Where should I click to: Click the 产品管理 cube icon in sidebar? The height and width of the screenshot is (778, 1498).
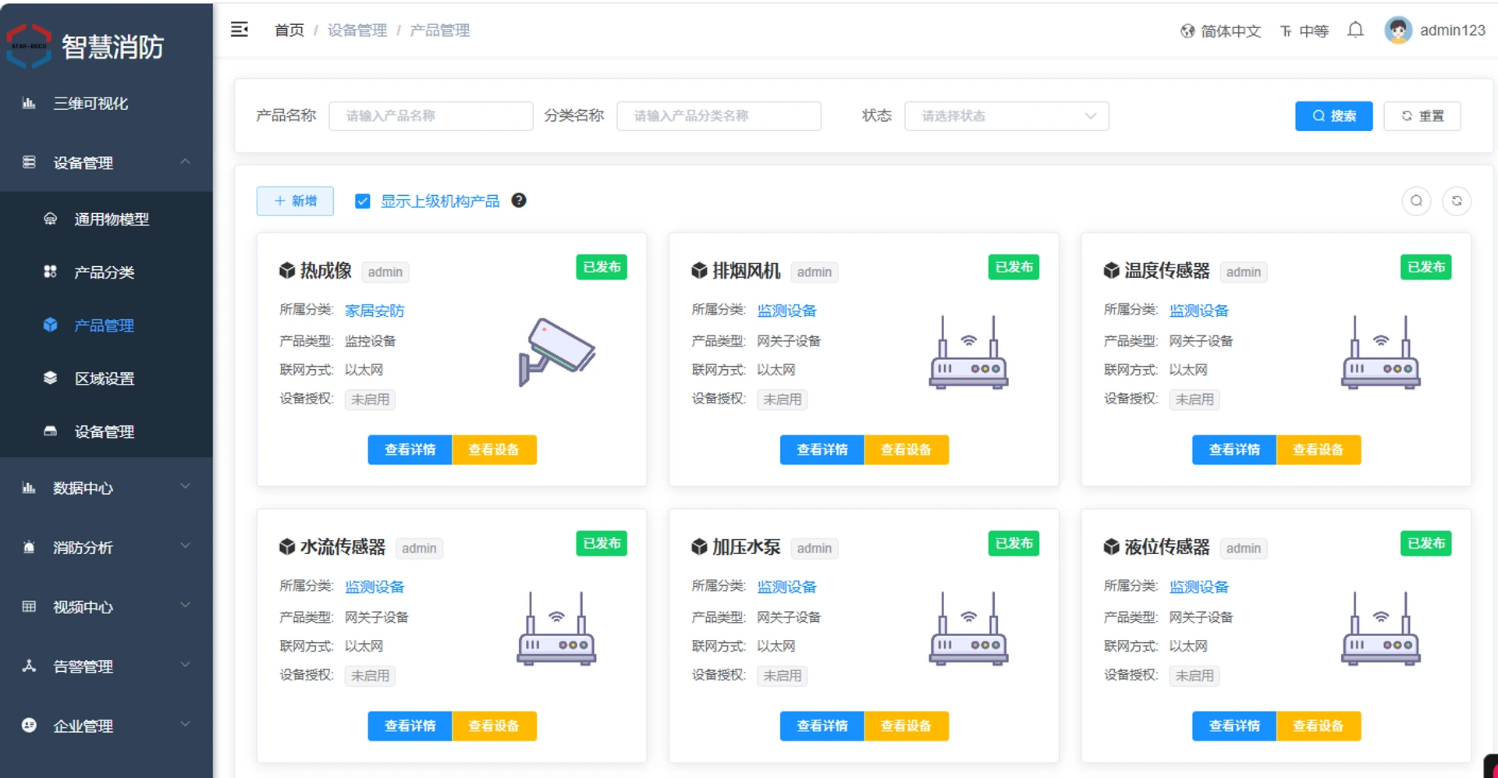coord(50,325)
